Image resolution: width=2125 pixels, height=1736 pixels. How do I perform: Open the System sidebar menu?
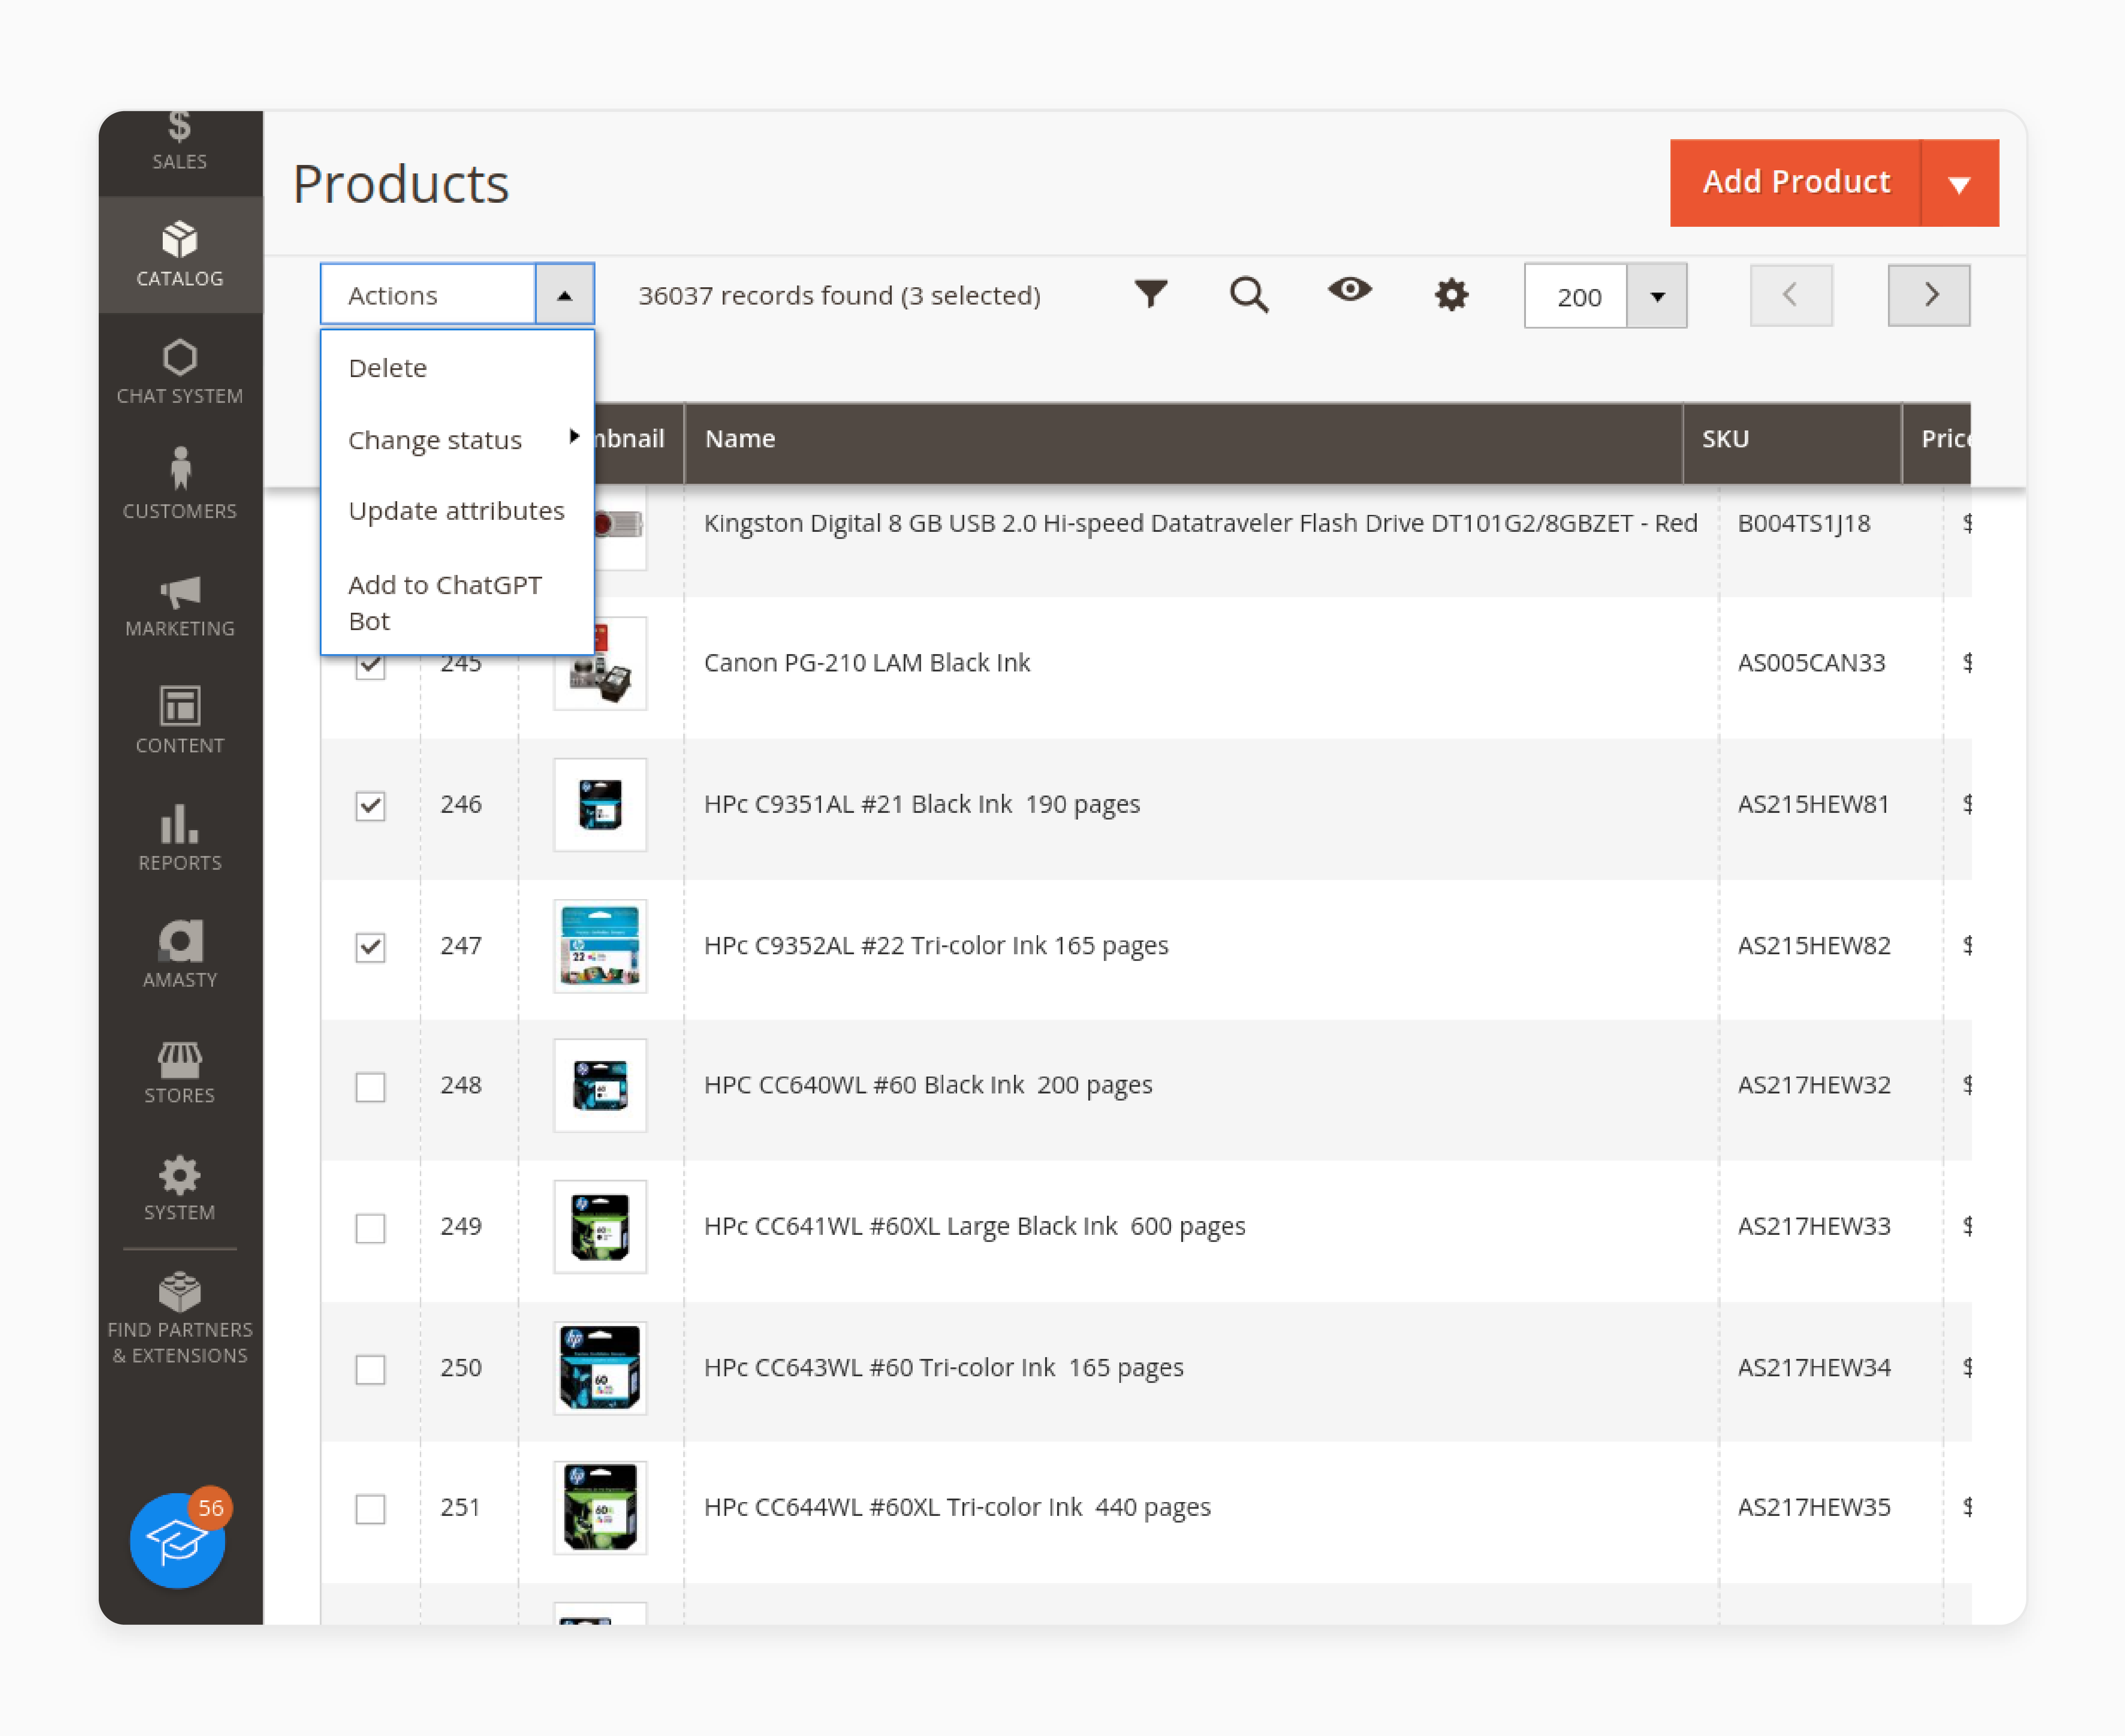click(x=180, y=1188)
